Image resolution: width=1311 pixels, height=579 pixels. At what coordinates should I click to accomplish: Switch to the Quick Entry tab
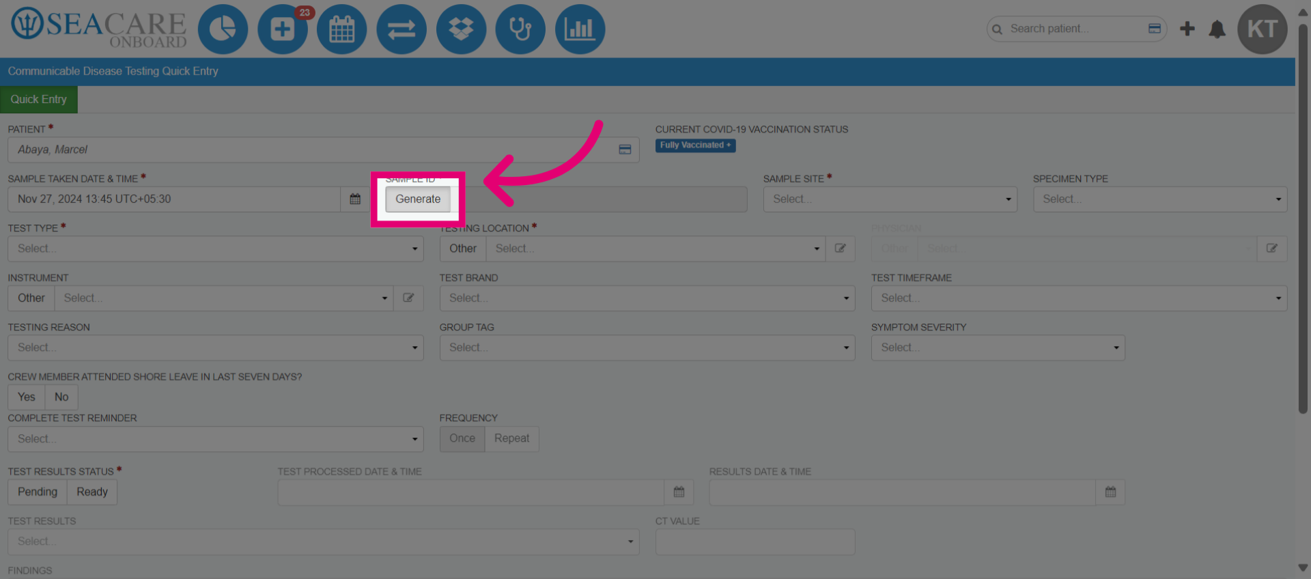point(39,100)
